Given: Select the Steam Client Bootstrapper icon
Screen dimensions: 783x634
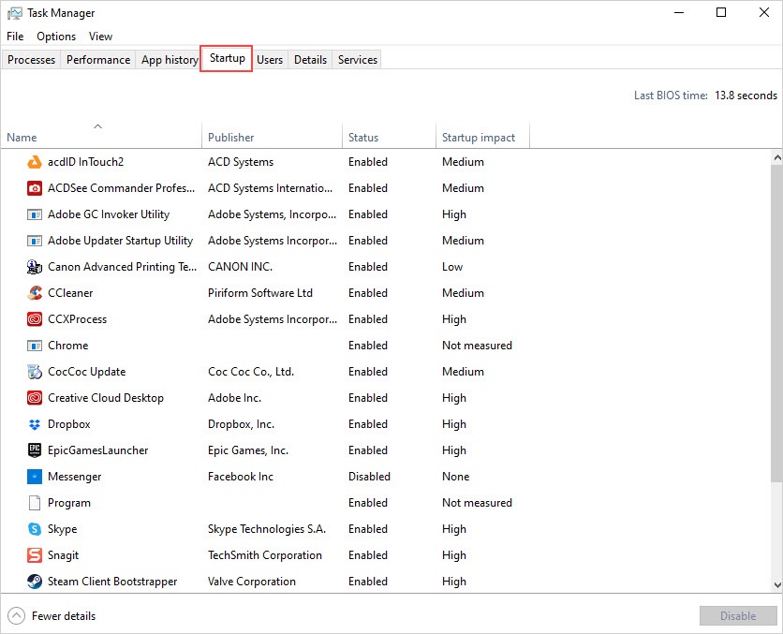Looking at the screenshot, I should [35, 582].
